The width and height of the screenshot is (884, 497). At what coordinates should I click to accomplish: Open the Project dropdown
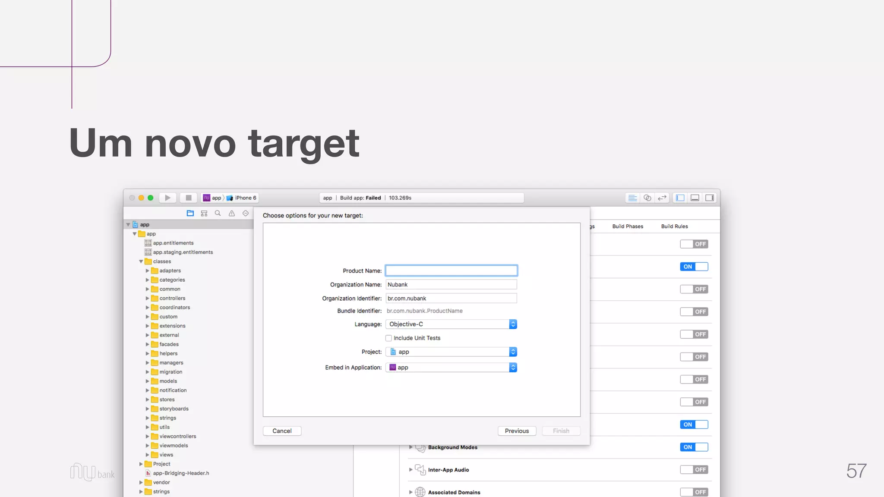coord(451,352)
